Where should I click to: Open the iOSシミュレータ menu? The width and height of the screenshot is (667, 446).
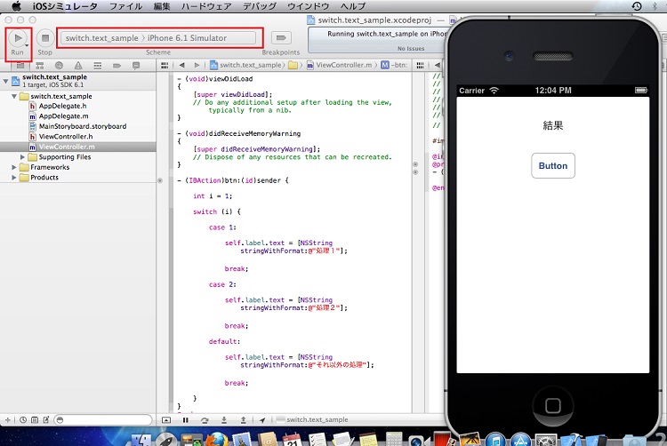[65, 6]
